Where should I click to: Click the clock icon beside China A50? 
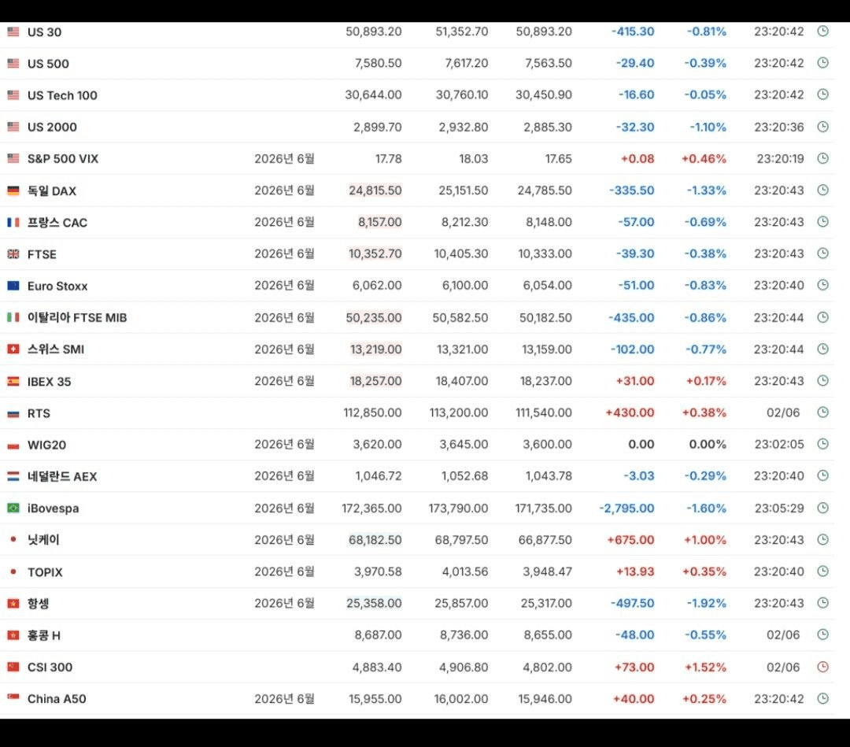tap(822, 698)
